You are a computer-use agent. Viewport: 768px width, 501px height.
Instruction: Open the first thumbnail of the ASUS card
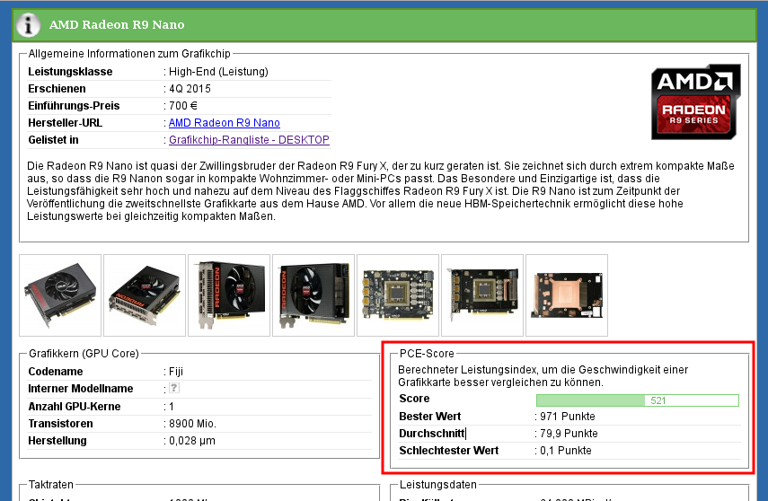(60, 295)
